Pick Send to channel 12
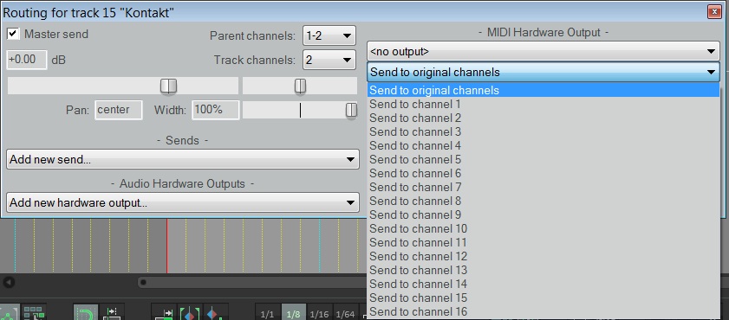The image size is (729, 320). [x=543, y=257]
